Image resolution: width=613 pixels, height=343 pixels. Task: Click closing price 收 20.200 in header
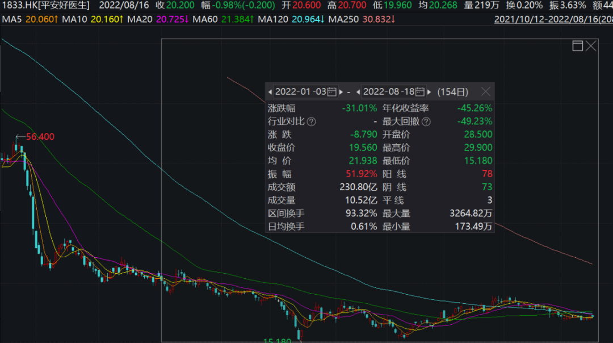[175, 5]
